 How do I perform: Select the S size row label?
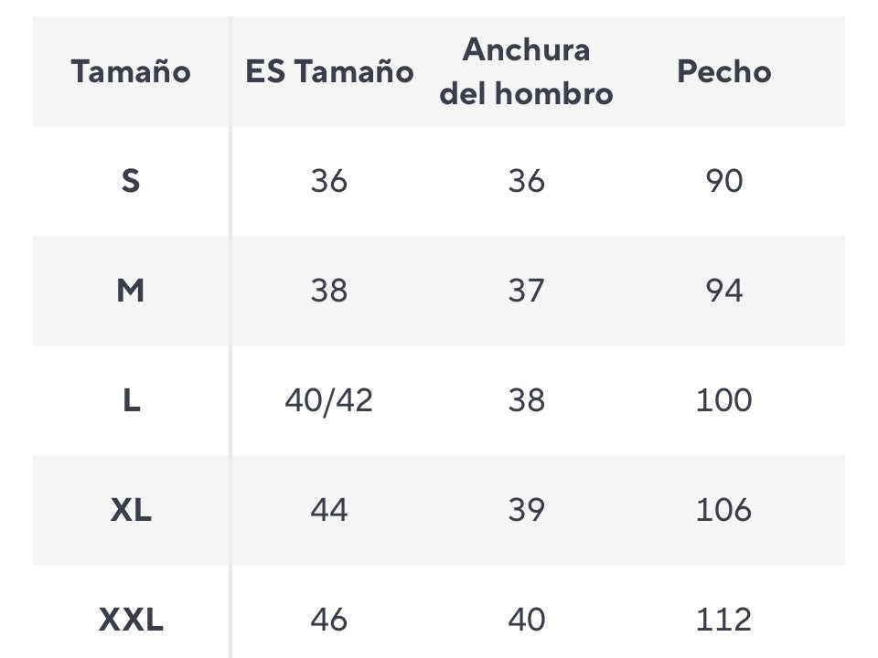pyautogui.click(x=131, y=181)
